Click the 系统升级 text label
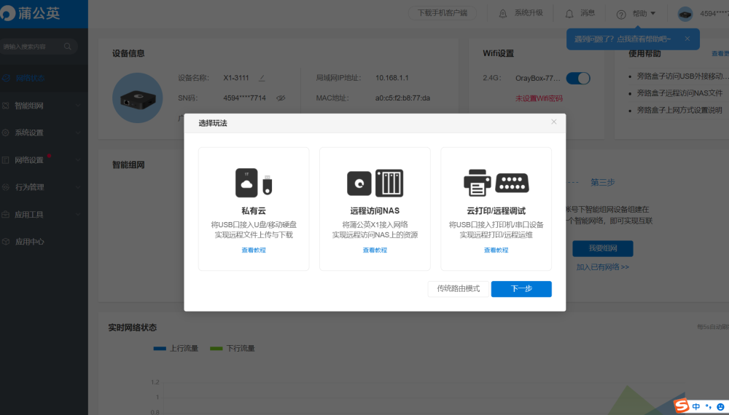 click(529, 13)
